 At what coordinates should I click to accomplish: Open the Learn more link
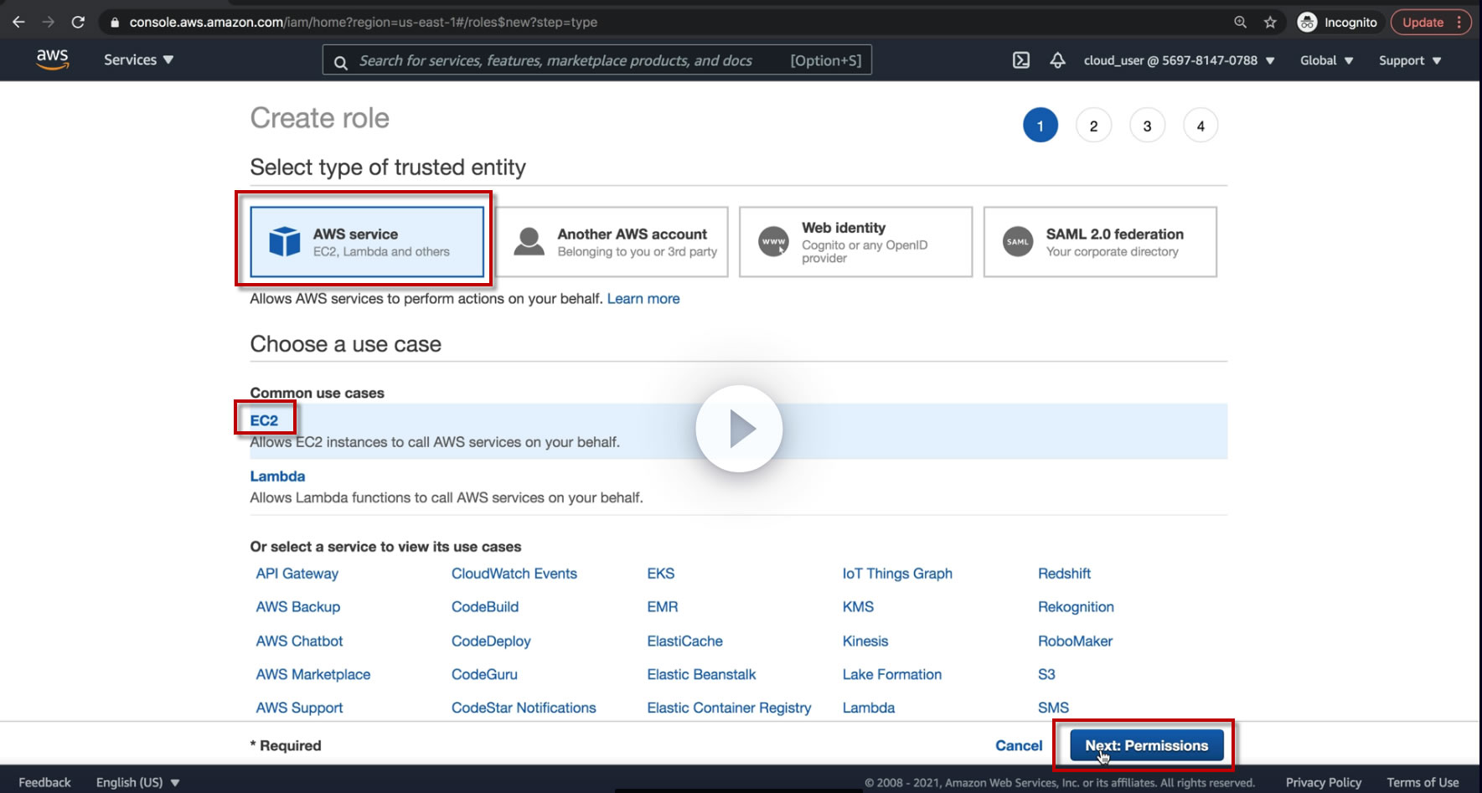click(643, 299)
